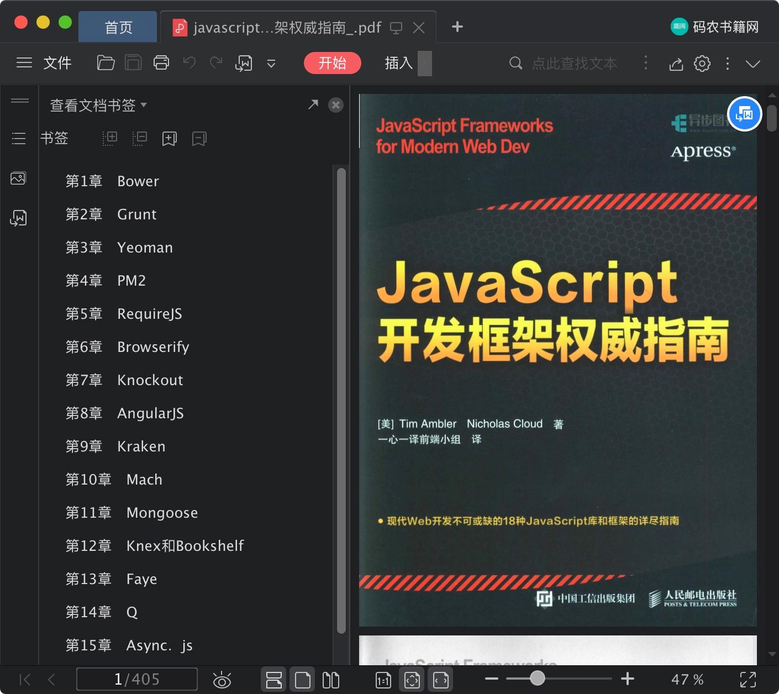The height and width of the screenshot is (694, 779).
Task: Go to bookmark 第7章 Knockout
Action: pyautogui.click(x=124, y=380)
